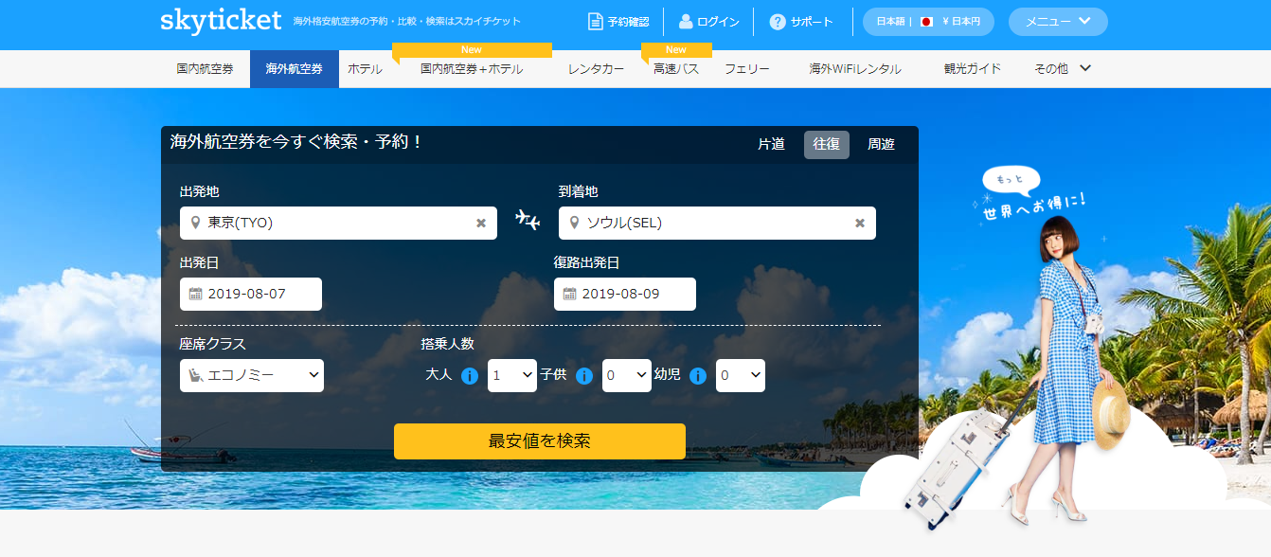Open the 大人 passenger count dropdown
This screenshot has width=1271, height=557.
(512, 375)
